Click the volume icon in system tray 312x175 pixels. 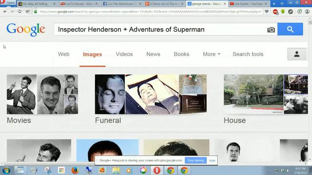click(x=288, y=171)
